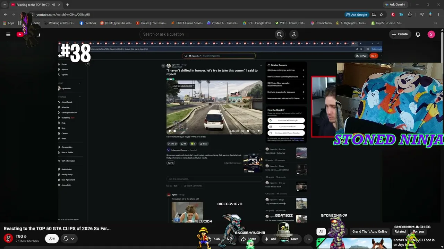This screenshot has width=444, height=249.
Task: Open the Korea's Food on Jeju Island video thumbnail
Action: point(353,243)
